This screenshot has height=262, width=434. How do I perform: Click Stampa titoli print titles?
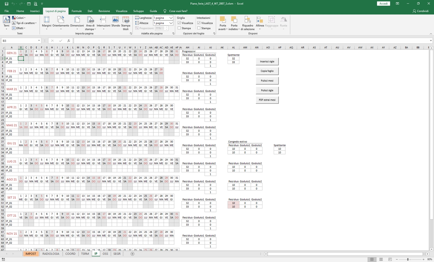126,23
